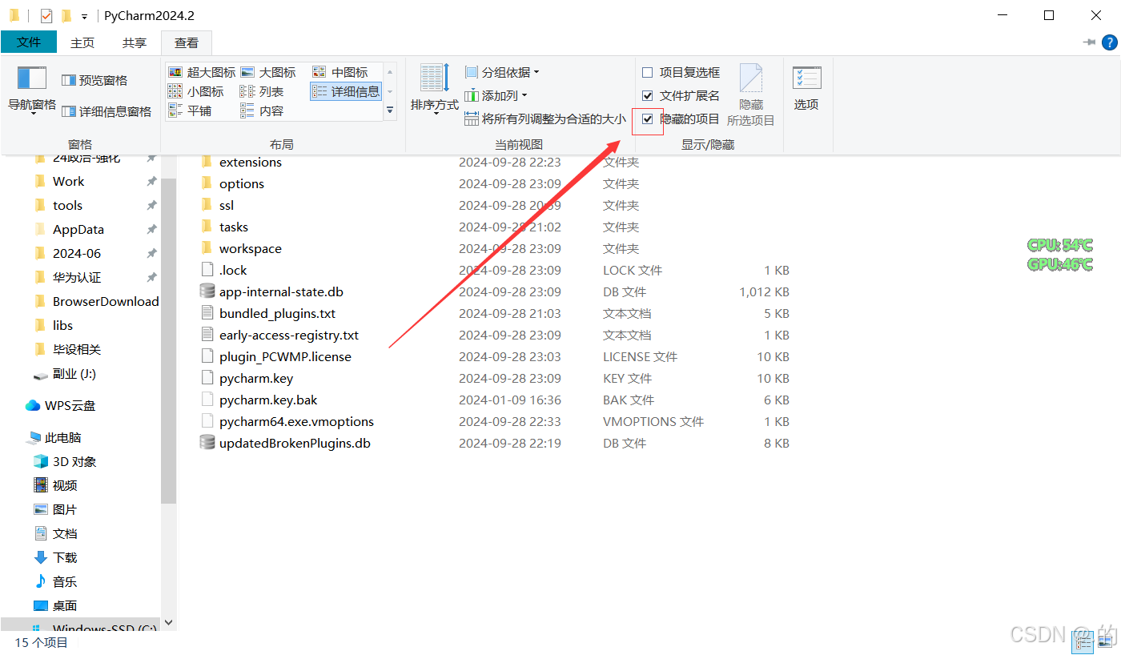Select pycharm64.exe.vmoptions file
Image resolution: width=1121 pixels, height=655 pixels.
point(296,421)
